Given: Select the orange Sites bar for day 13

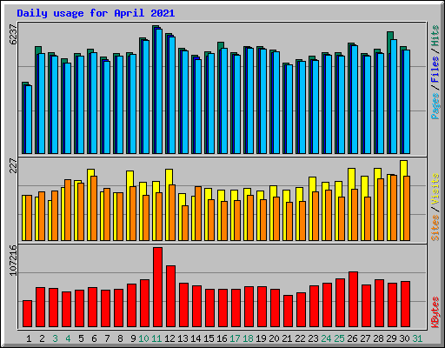Looking at the screenshot, I should [185, 223].
